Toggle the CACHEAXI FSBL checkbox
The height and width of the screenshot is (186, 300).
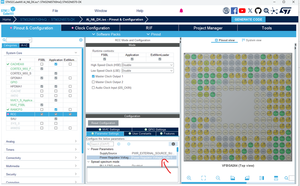(42, 64)
